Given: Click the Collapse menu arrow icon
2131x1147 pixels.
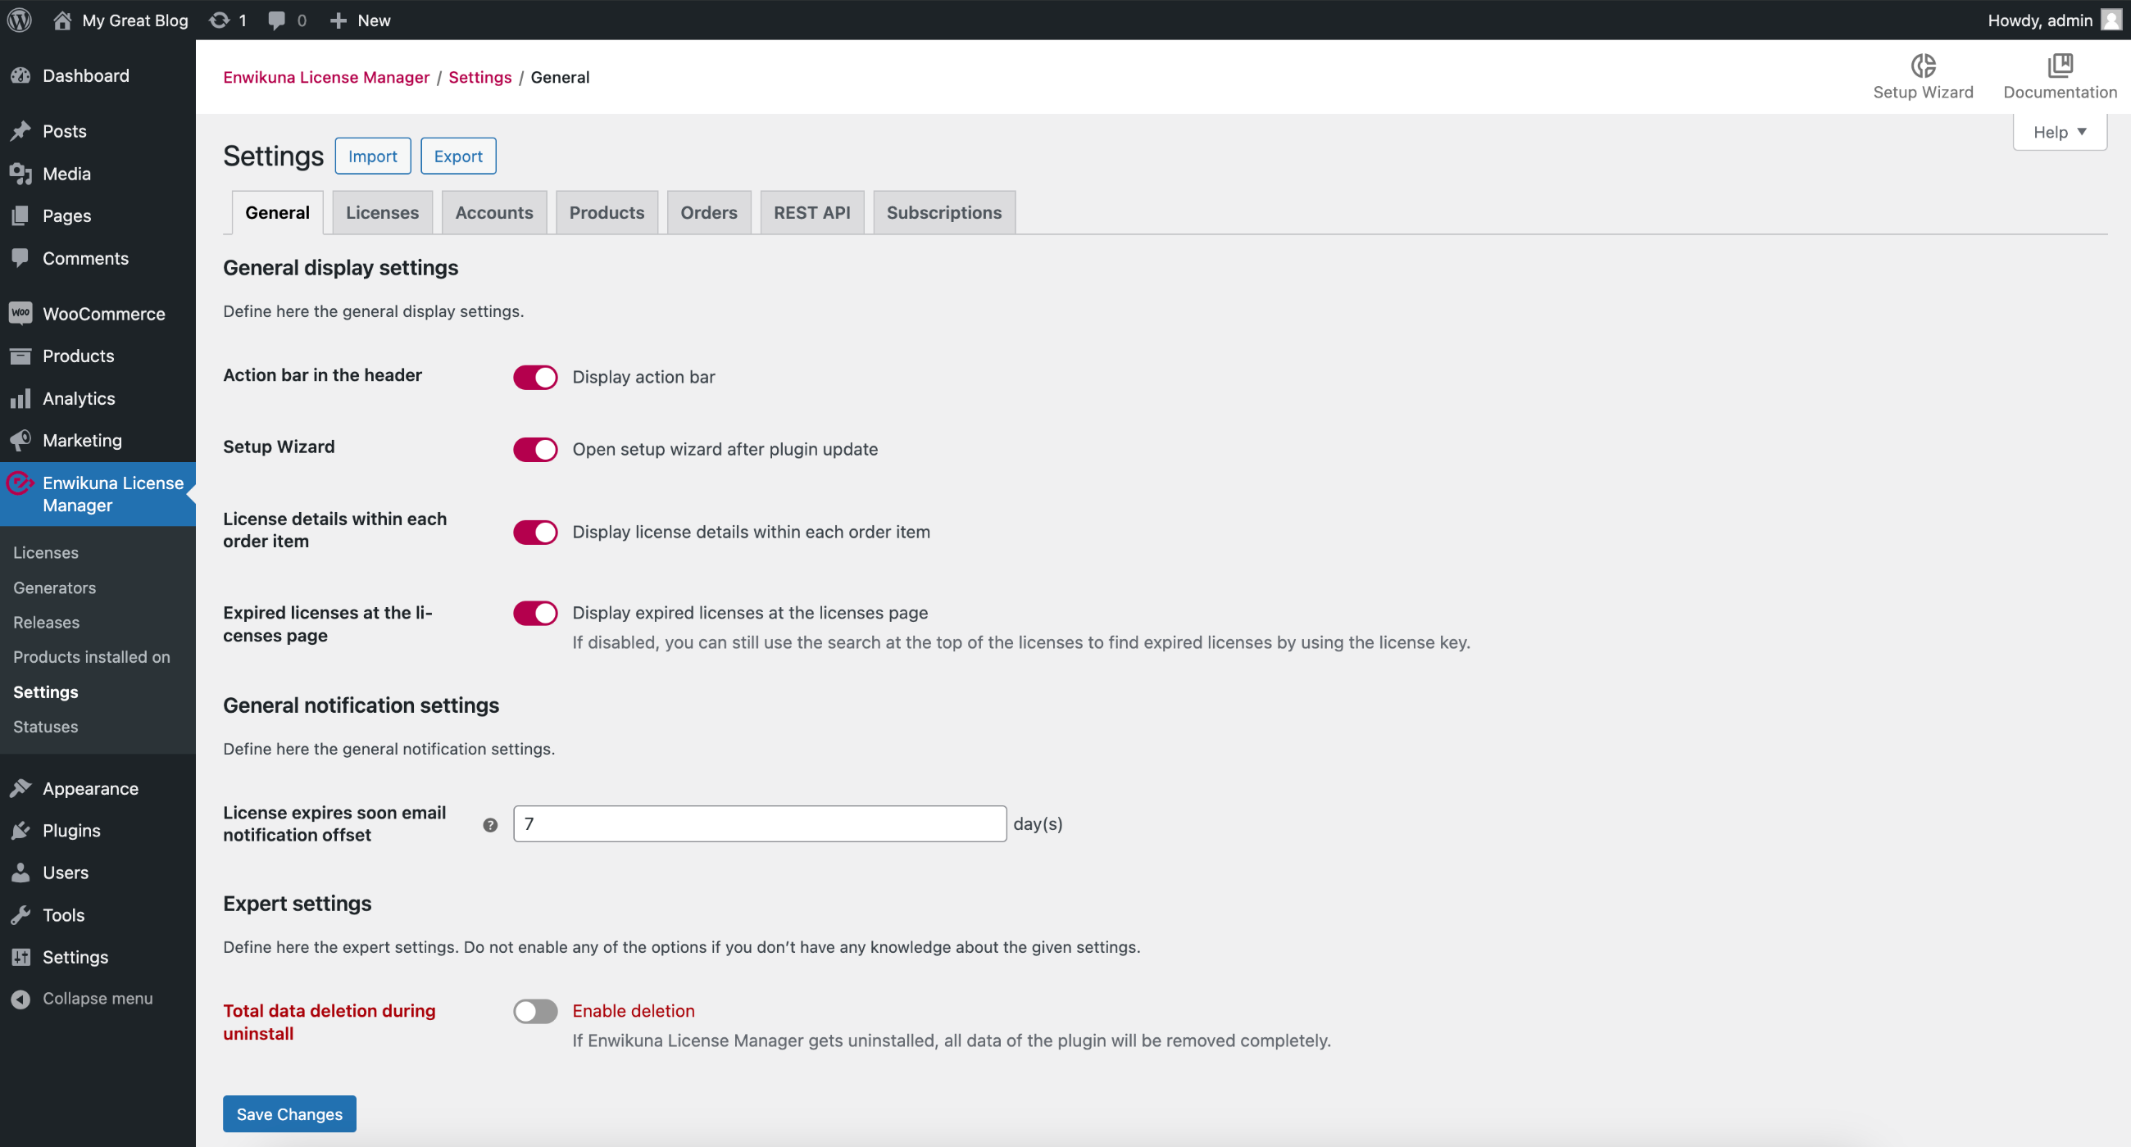Looking at the screenshot, I should tap(20, 999).
